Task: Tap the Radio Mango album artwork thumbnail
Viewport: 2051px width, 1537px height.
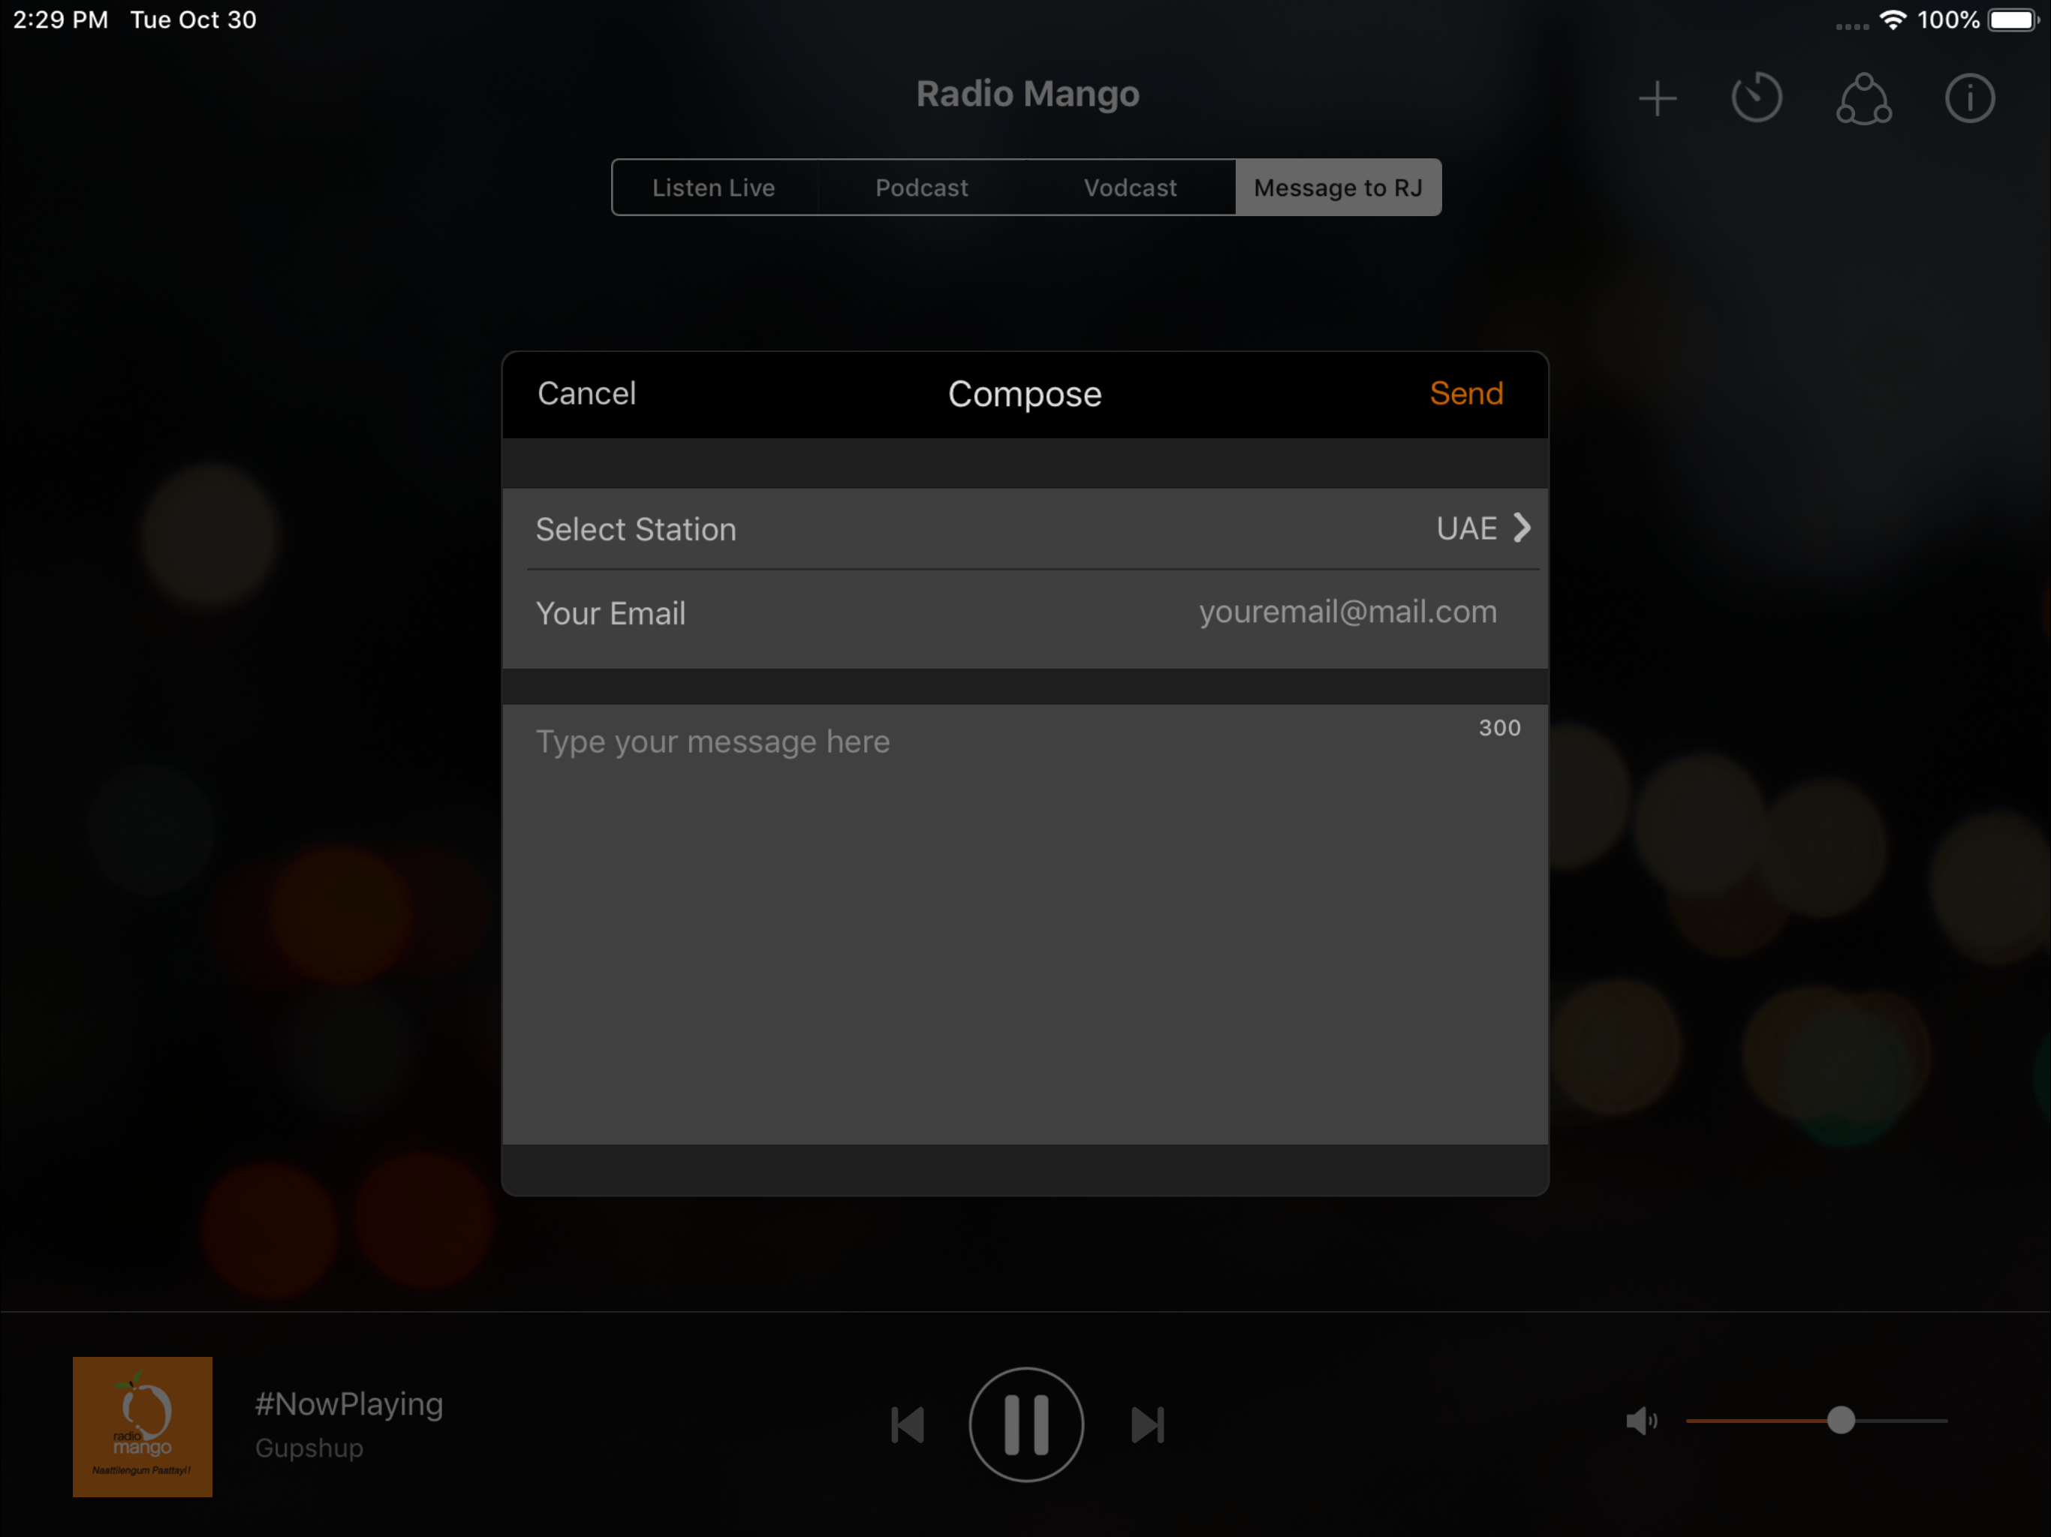Action: (x=143, y=1426)
